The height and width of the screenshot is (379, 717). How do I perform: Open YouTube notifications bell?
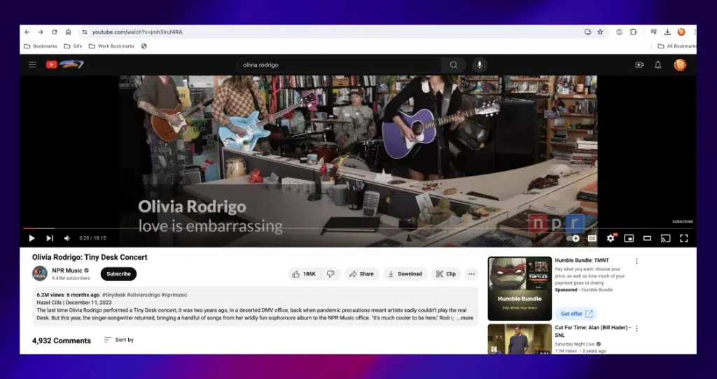(x=657, y=65)
